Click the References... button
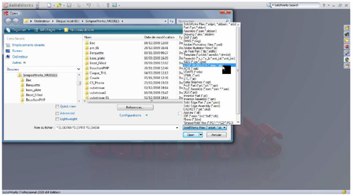This screenshot has height=196, width=353. [135, 108]
